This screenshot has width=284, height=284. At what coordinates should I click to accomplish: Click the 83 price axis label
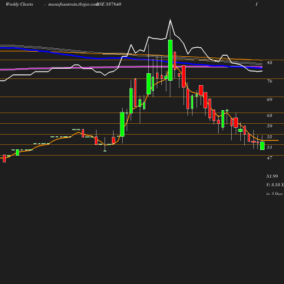[270, 62]
